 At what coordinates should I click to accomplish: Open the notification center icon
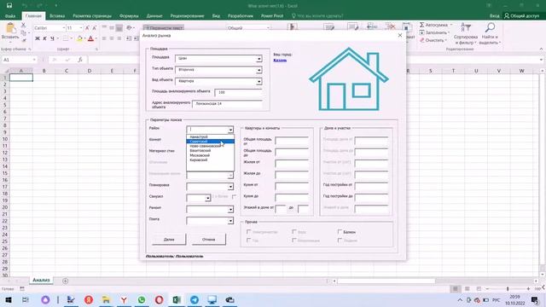point(535,299)
